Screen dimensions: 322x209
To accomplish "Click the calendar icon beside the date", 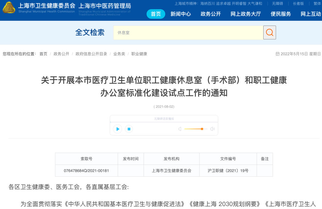I will point(278,54).
